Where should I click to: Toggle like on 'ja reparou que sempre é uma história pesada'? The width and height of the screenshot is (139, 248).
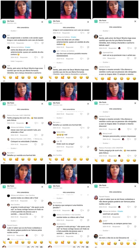coord(81,210)
